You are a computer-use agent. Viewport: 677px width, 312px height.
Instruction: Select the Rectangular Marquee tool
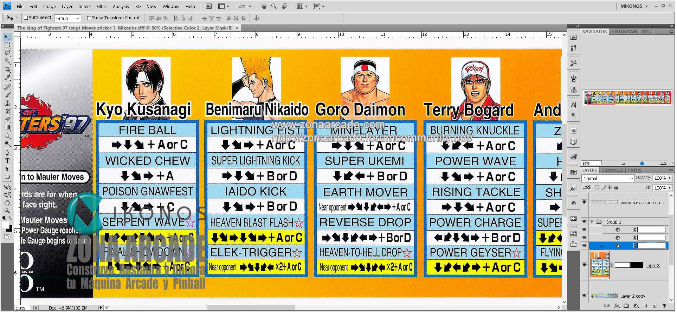pyautogui.click(x=7, y=45)
